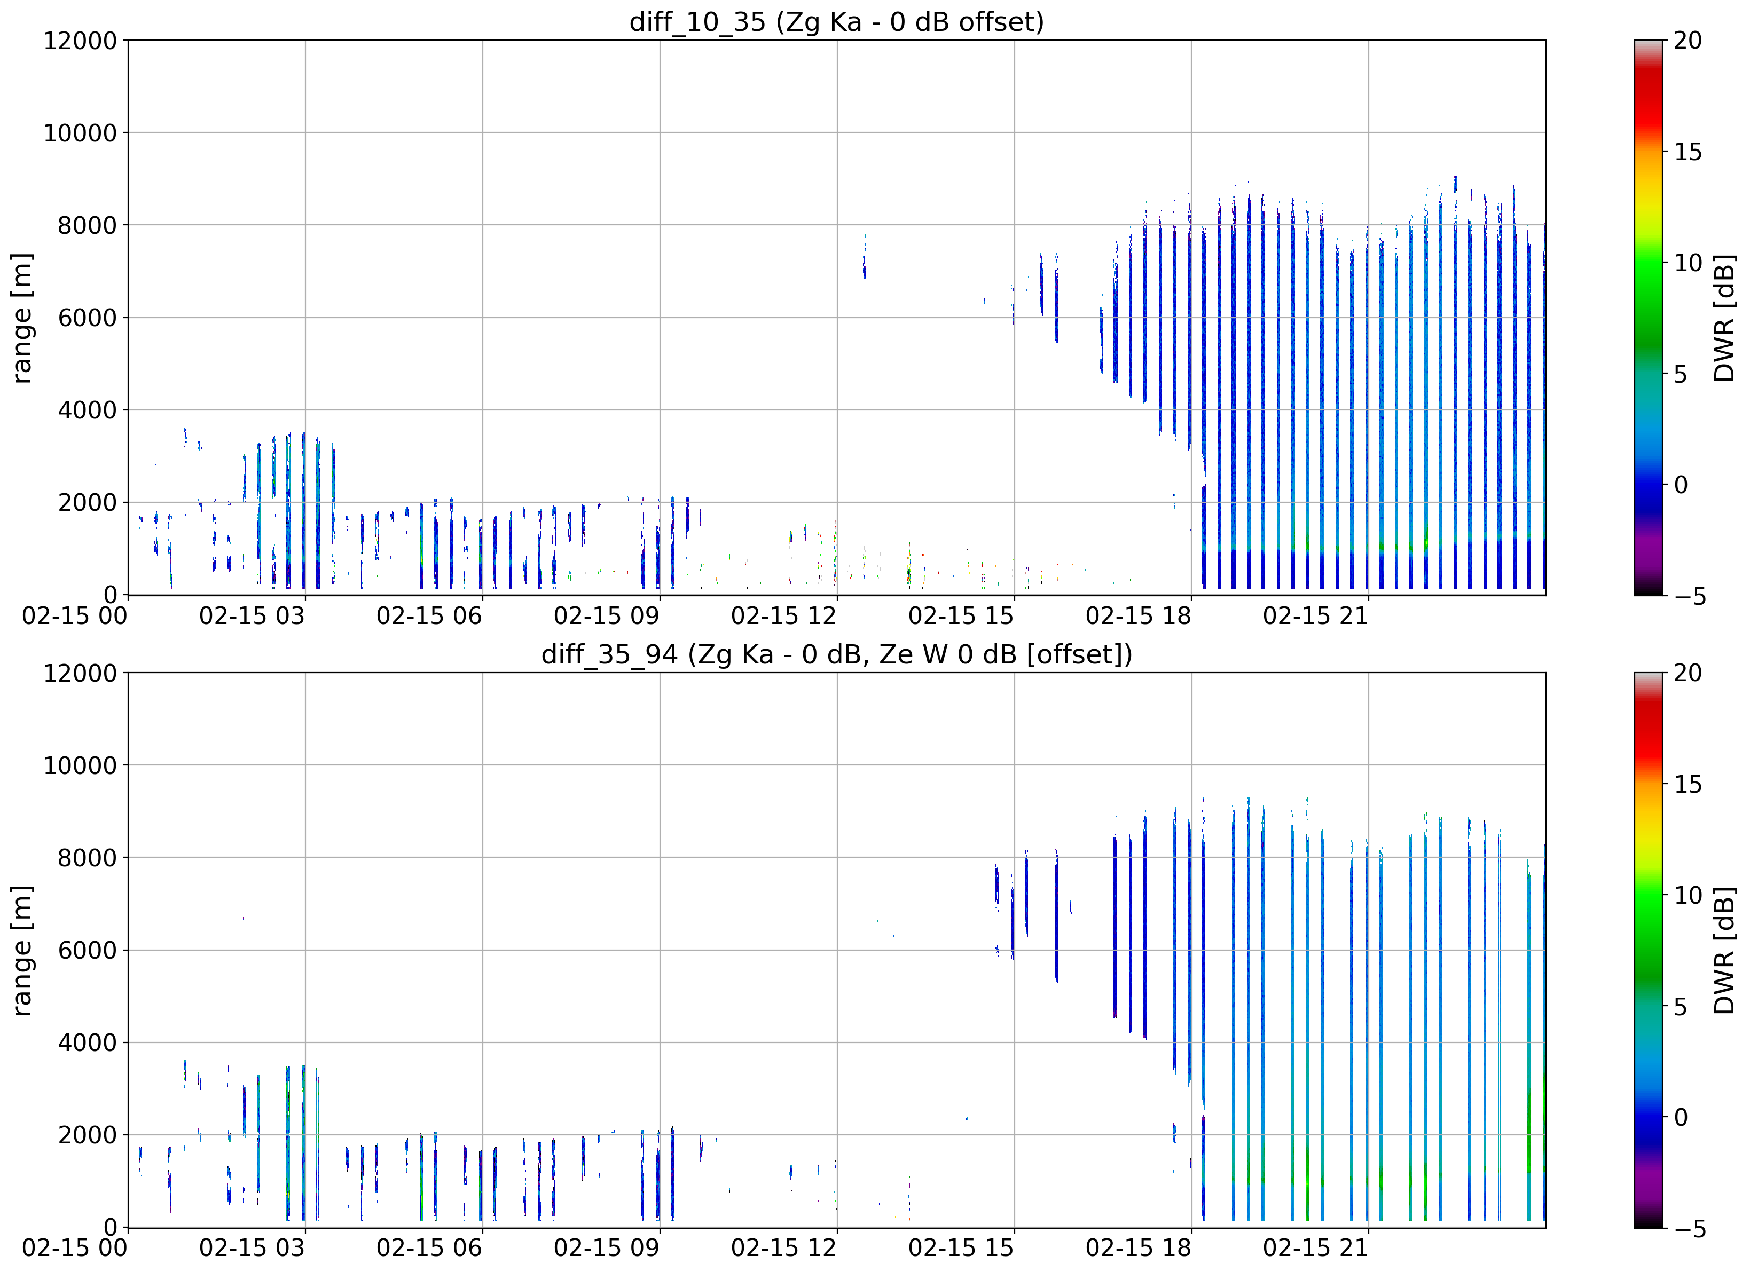The image size is (1750, 1272).
Task: Select the '02-15 06' time tick under the diff_35_94 plot
Action: [429, 1249]
